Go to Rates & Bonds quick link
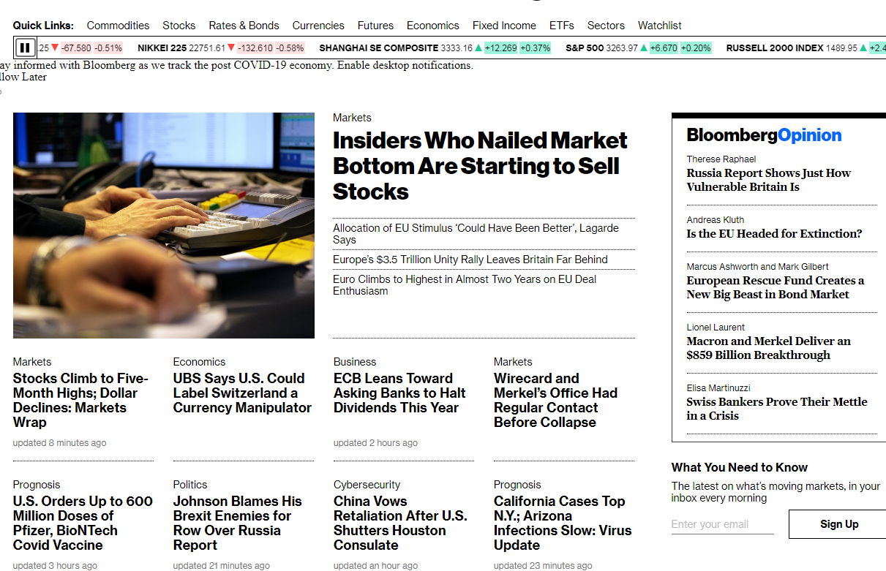Image resolution: width=886 pixels, height=571 pixels. tap(244, 25)
